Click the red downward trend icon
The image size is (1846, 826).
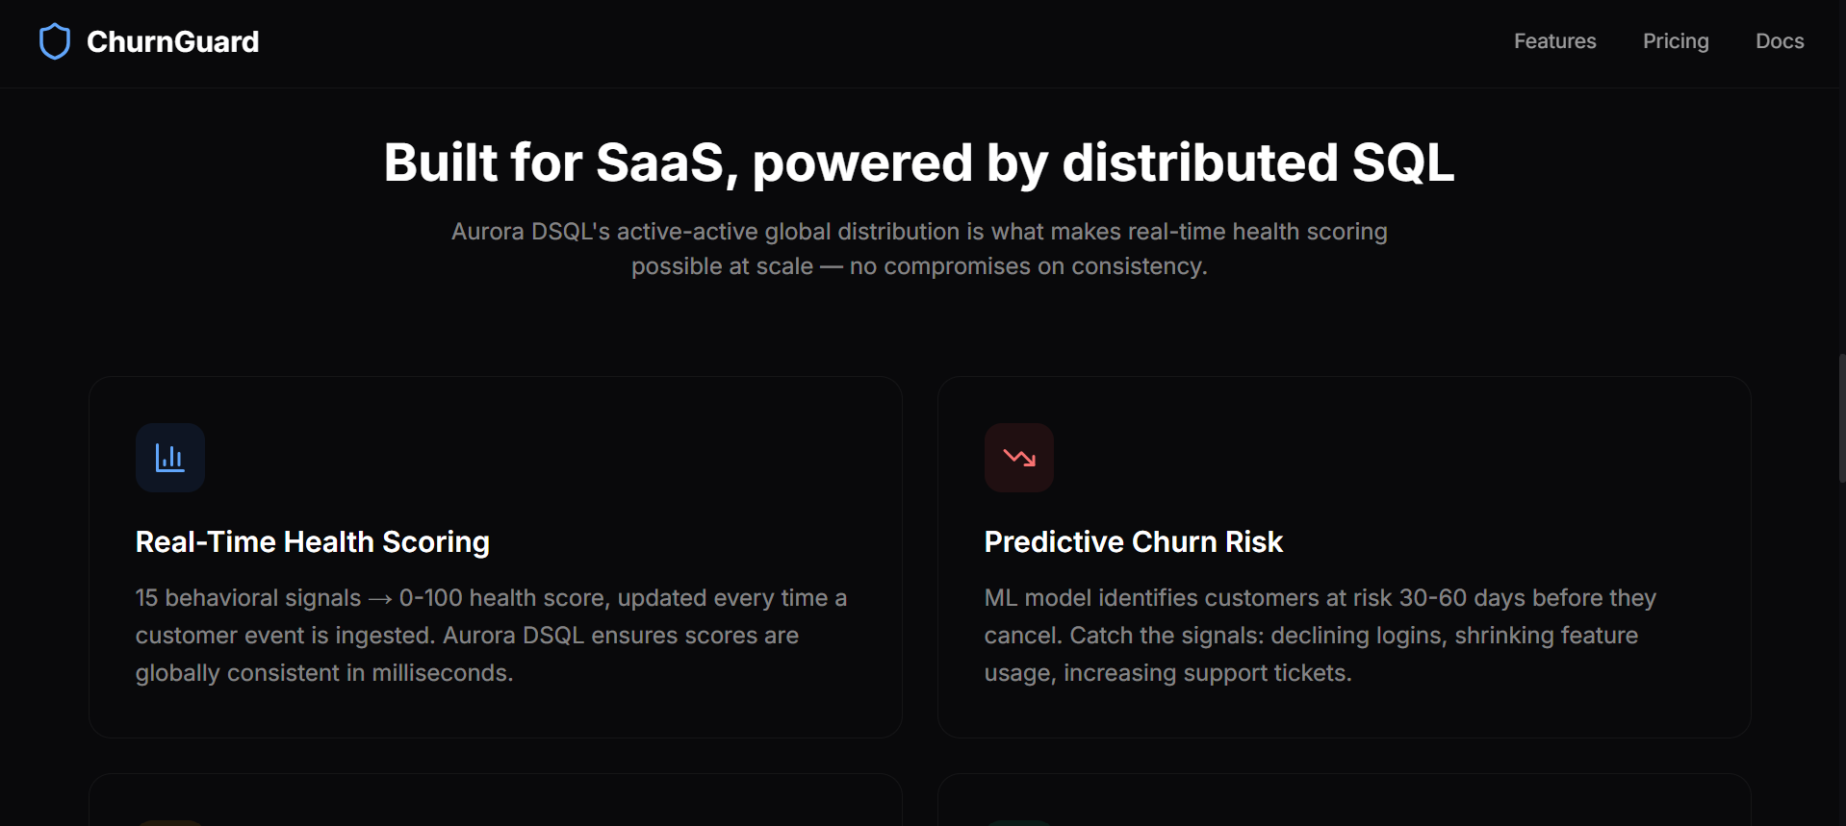[1019, 458]
